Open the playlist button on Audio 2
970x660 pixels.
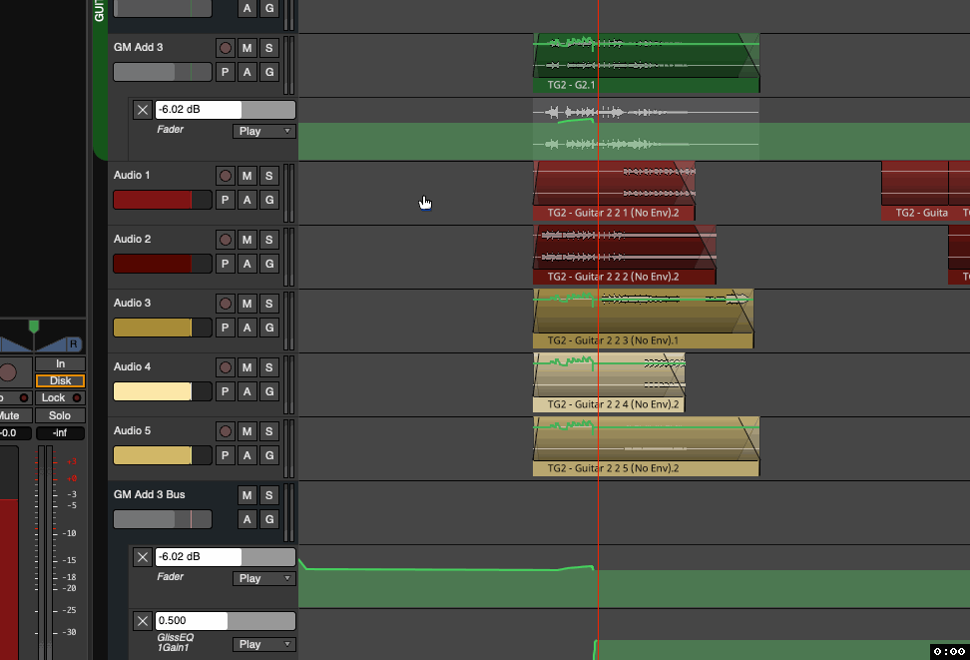(226, 264)
